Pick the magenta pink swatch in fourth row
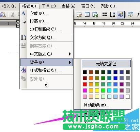The height and width of the screenshot is (132, 140). coord(85,90)
